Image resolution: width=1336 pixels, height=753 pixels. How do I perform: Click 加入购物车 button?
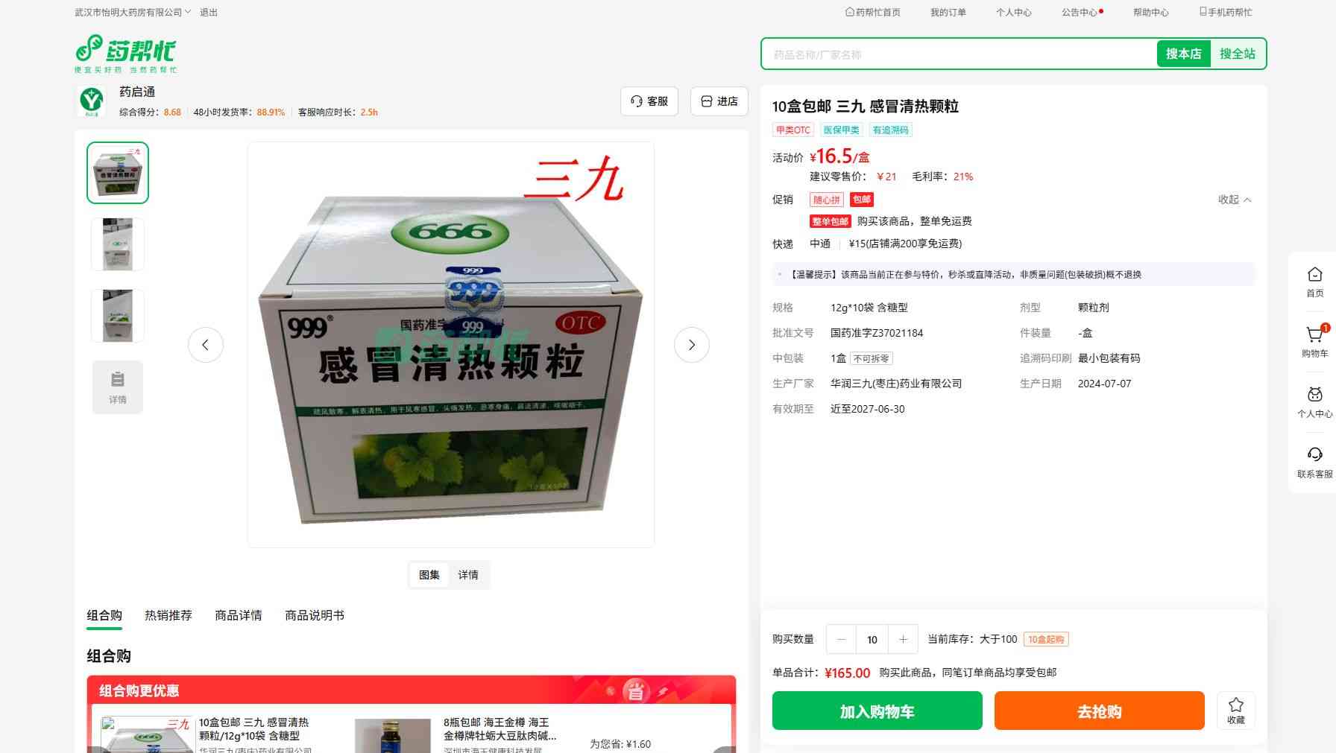[x=877, y=711]
